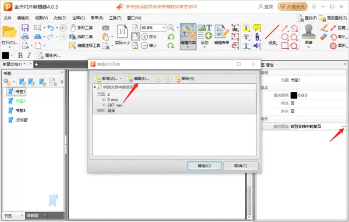Toggle the 编辑内容 edit content mode
This screenshot has height=222, width=349.
pyautogui.click(x=188, y=36)
